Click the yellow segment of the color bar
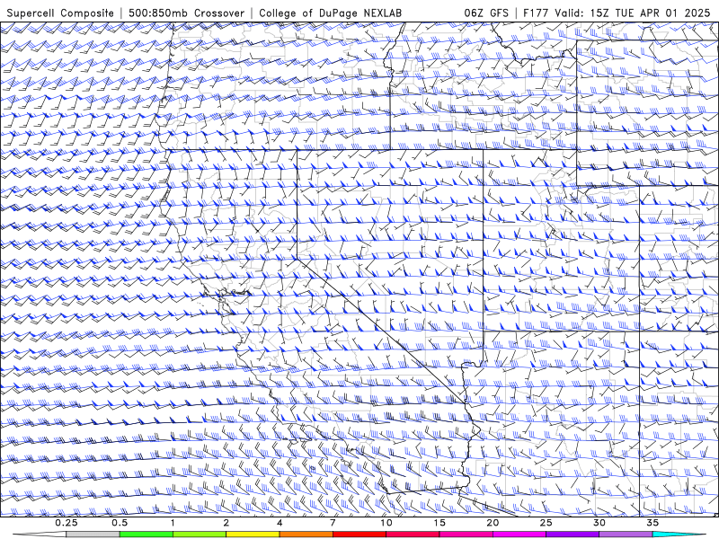 [x=253, y=535]
